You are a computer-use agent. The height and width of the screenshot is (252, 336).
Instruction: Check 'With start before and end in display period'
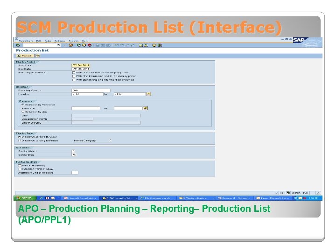pos(74,76)
